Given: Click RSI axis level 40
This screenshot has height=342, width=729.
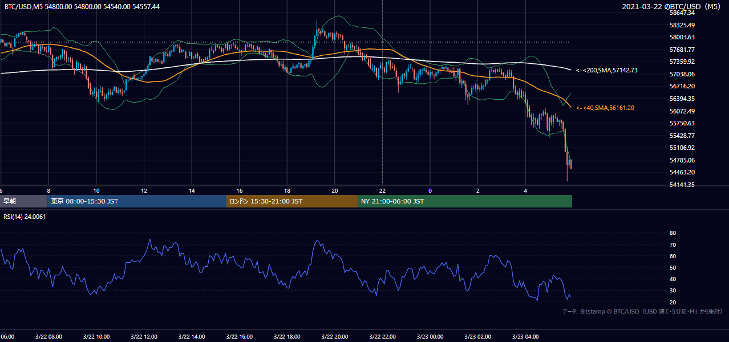Looking at the screenshot, I should 673,279.
